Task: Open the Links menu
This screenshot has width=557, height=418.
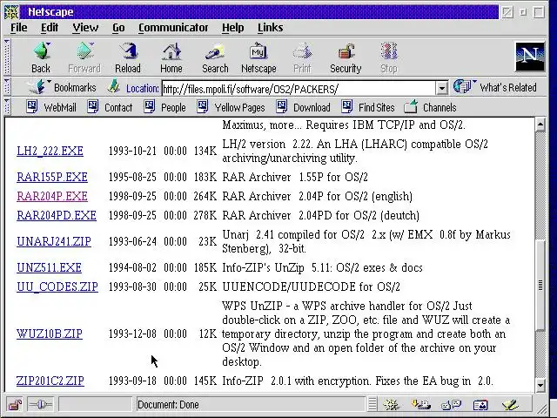Action: 271,27
